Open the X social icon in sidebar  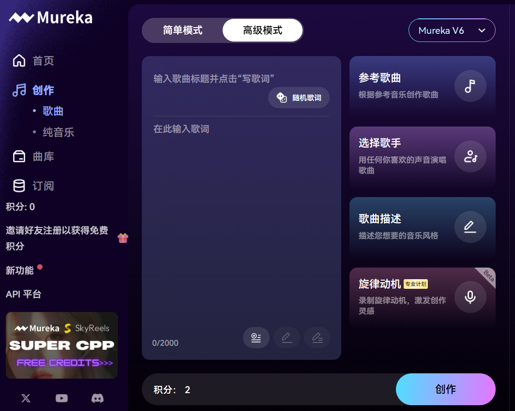pos(26,398)
